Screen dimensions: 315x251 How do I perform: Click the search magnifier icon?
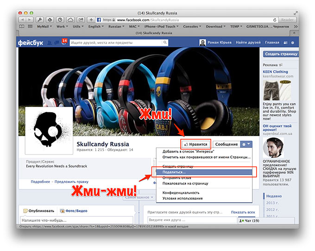pyautogui.click(x=165, y=43)
